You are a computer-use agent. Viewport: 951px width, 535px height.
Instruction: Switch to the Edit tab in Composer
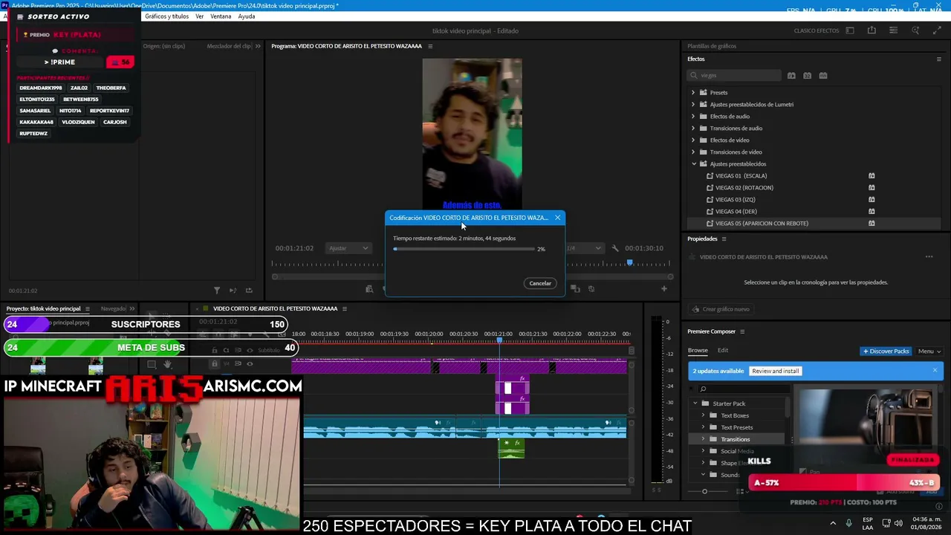coord(723,351)
